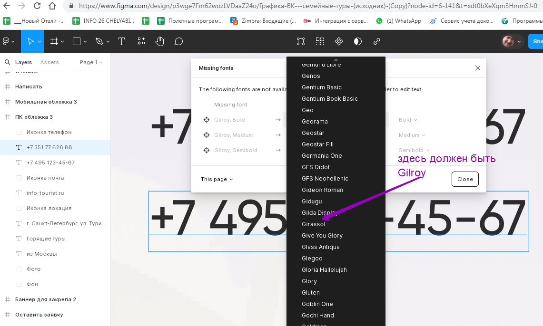Select the info_tourist.ru text layer
This screenshot has width=543, height=326.
coord(45,193)
